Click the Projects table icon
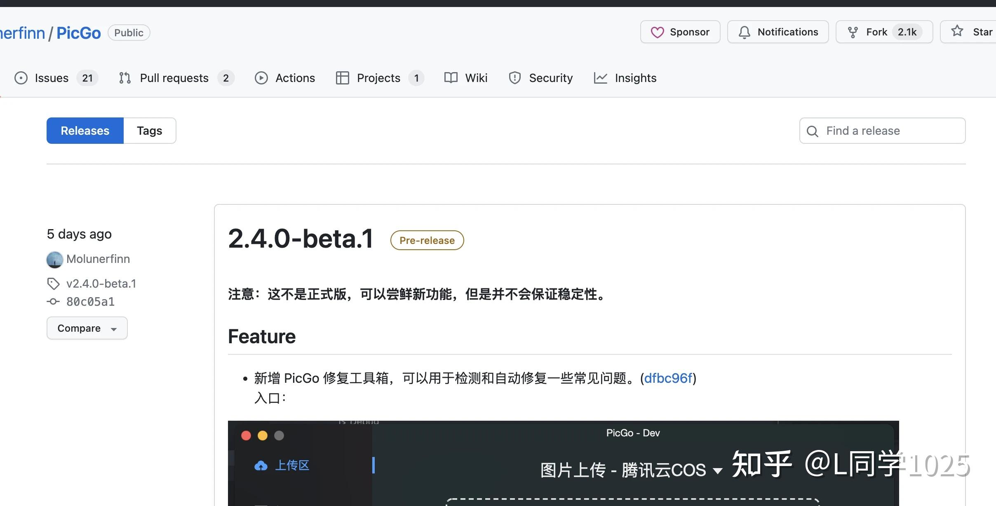The height and width of the screenshot is (506, 996). coord(343,78)
